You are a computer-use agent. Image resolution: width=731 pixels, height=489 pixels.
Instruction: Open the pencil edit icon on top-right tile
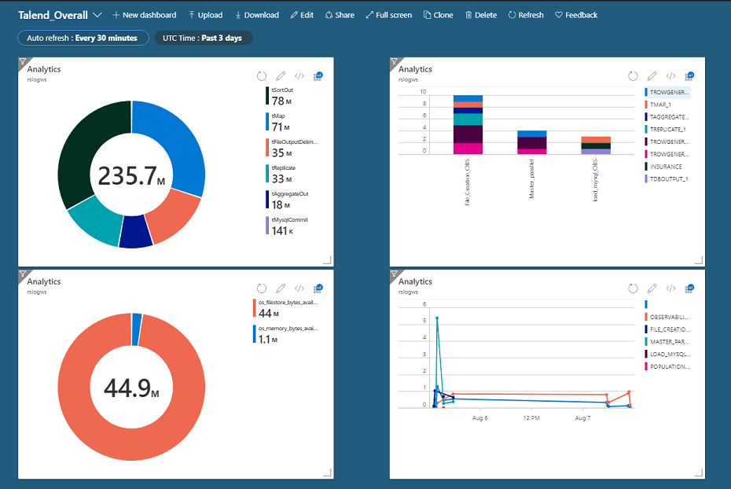(x=652, y=76)
